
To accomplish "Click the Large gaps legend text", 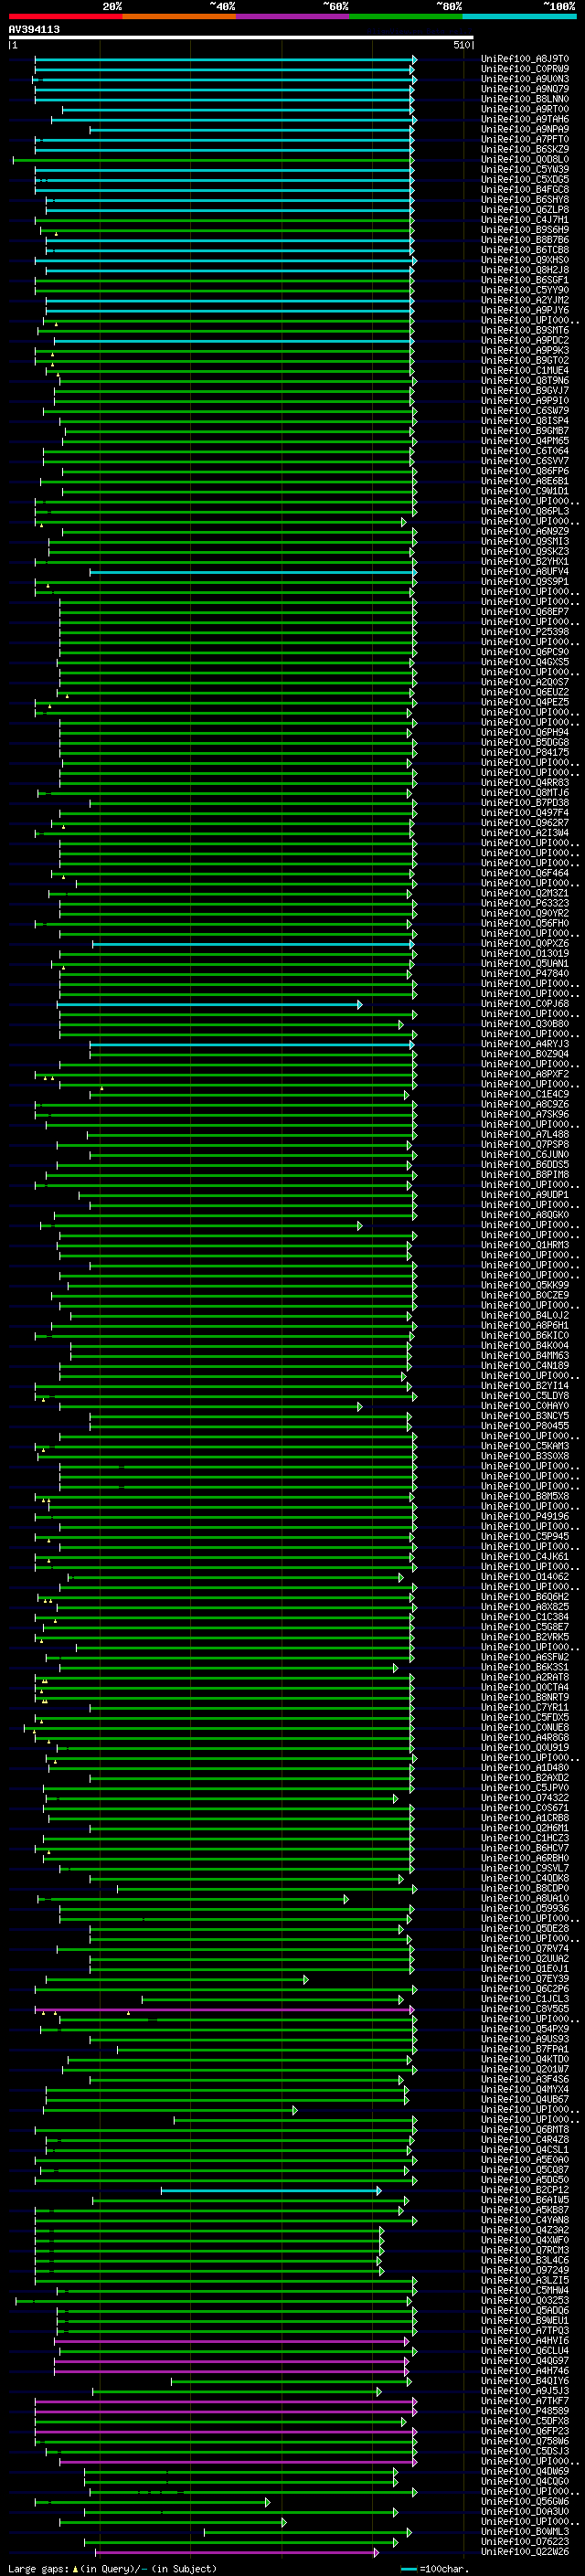I will point(112,2568).
